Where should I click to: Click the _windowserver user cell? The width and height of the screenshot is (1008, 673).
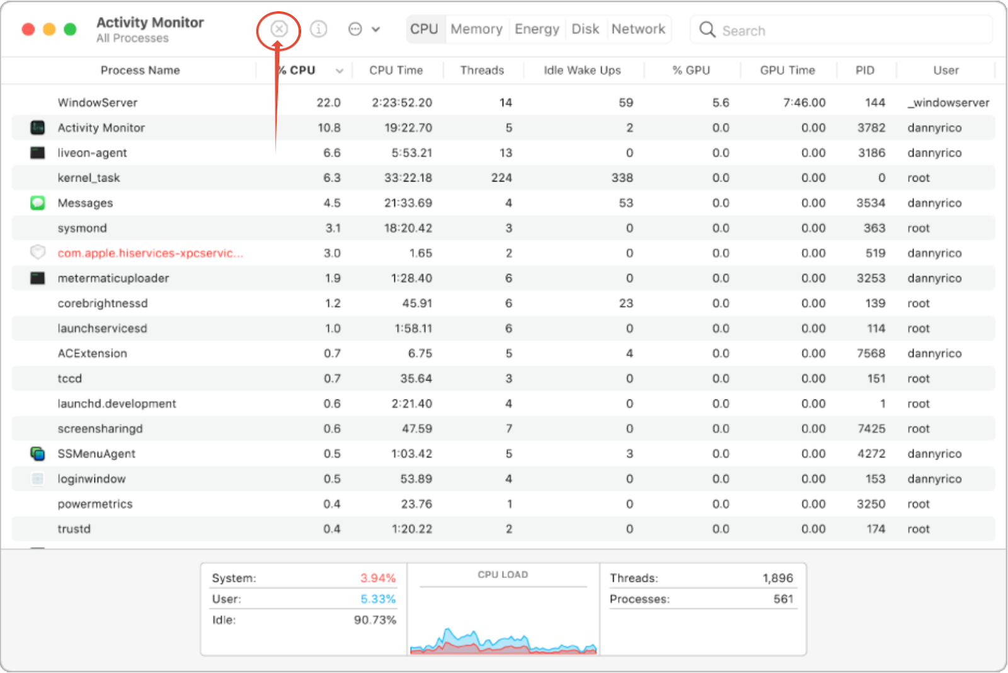(948, 103)
